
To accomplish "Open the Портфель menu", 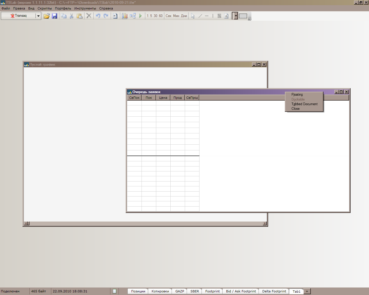I will point(63,8).
